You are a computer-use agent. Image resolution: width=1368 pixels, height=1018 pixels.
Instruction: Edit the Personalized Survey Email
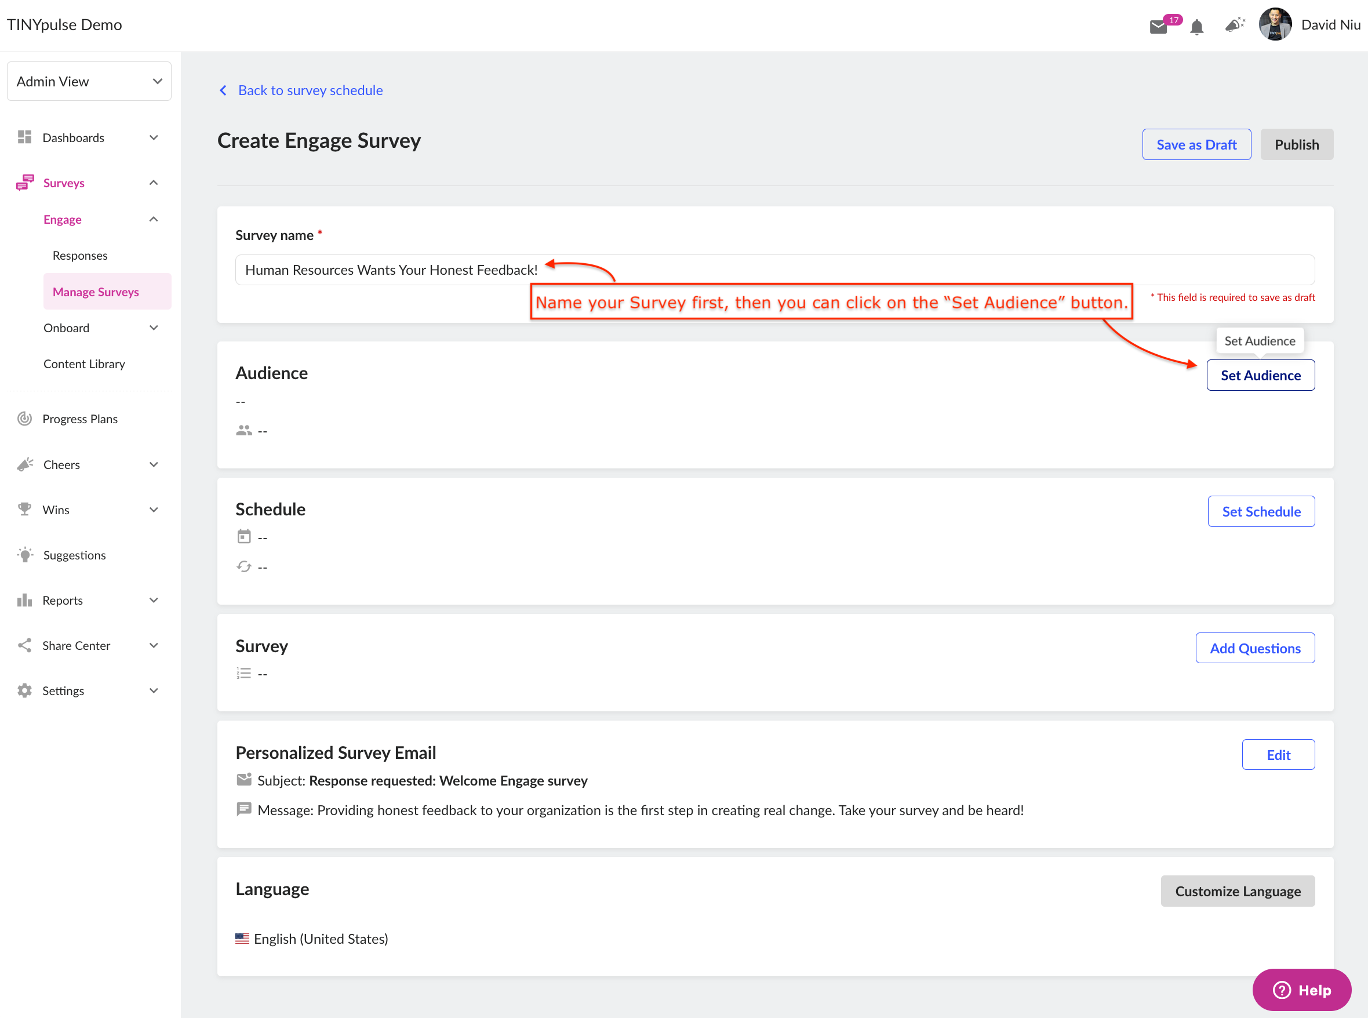pyautogui.click(x=1278, y=755)
